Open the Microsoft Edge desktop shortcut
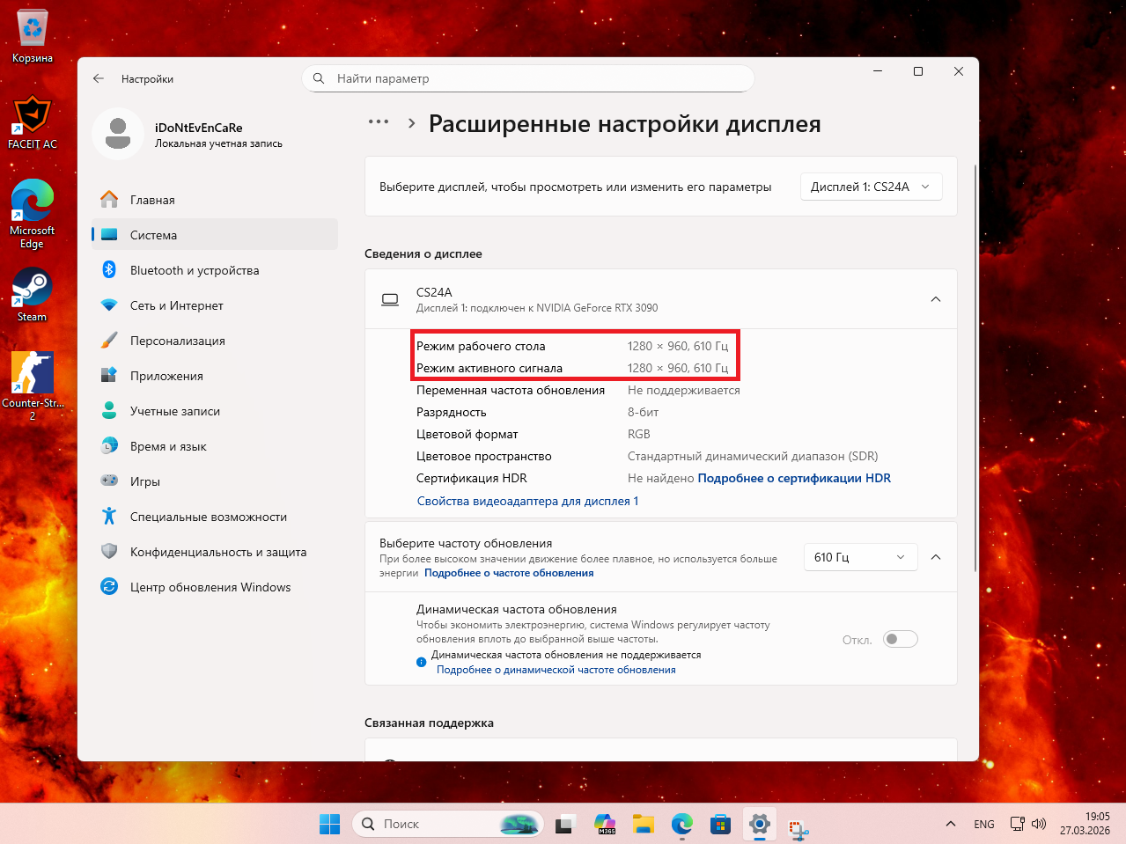1126x844 pixels. (33, 214)
